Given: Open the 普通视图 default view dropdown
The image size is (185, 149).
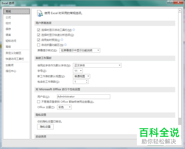Looking at the screenshot, I should (81, 76).
